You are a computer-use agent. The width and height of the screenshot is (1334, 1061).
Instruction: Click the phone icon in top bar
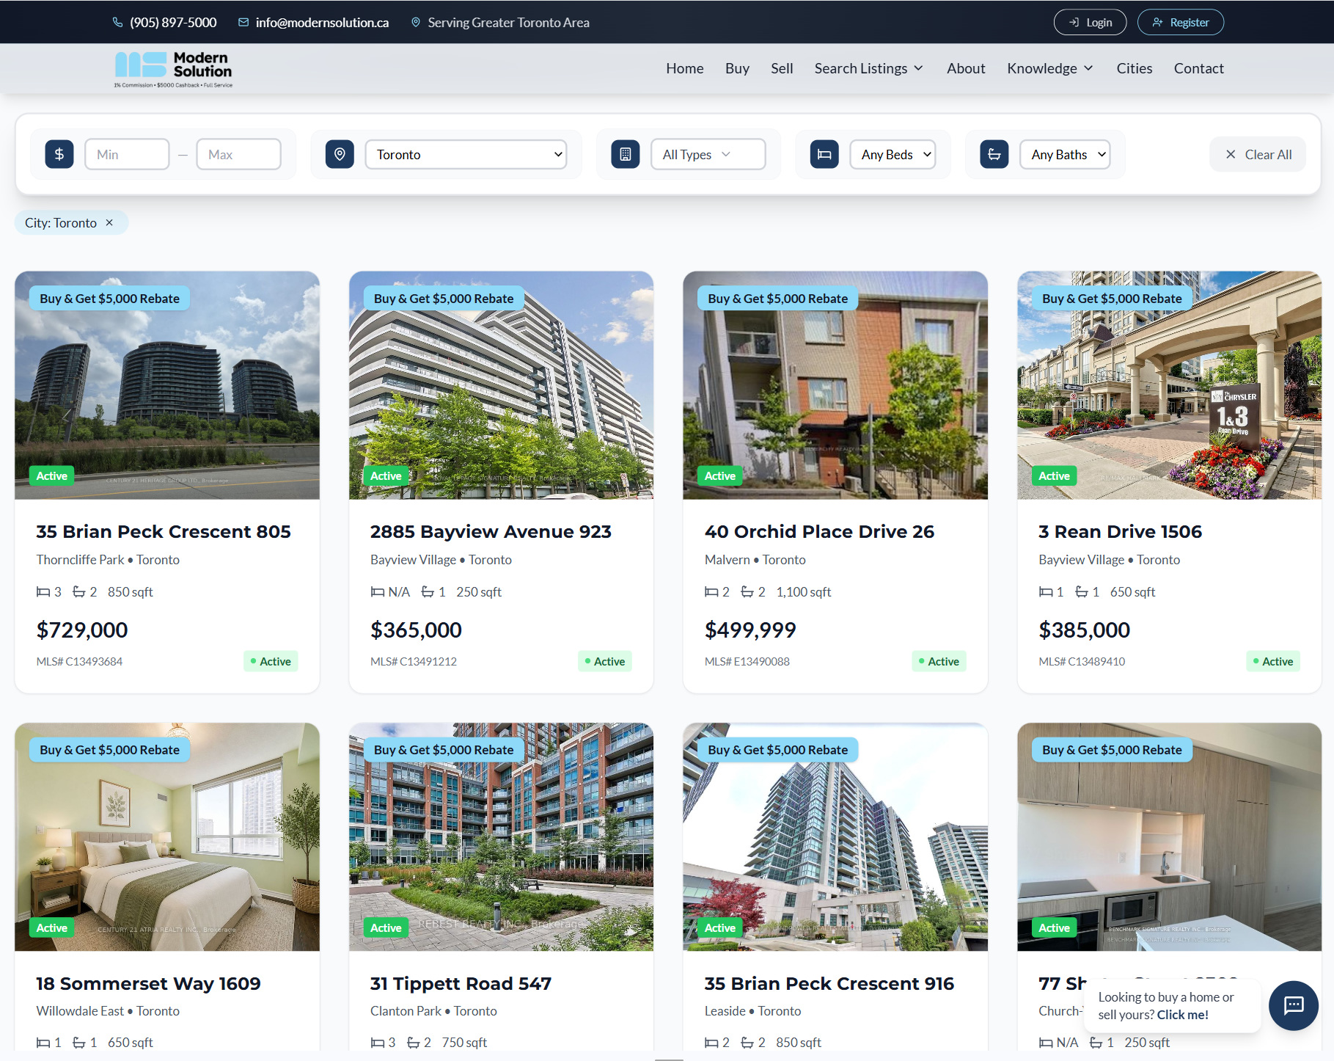point(117,22)
